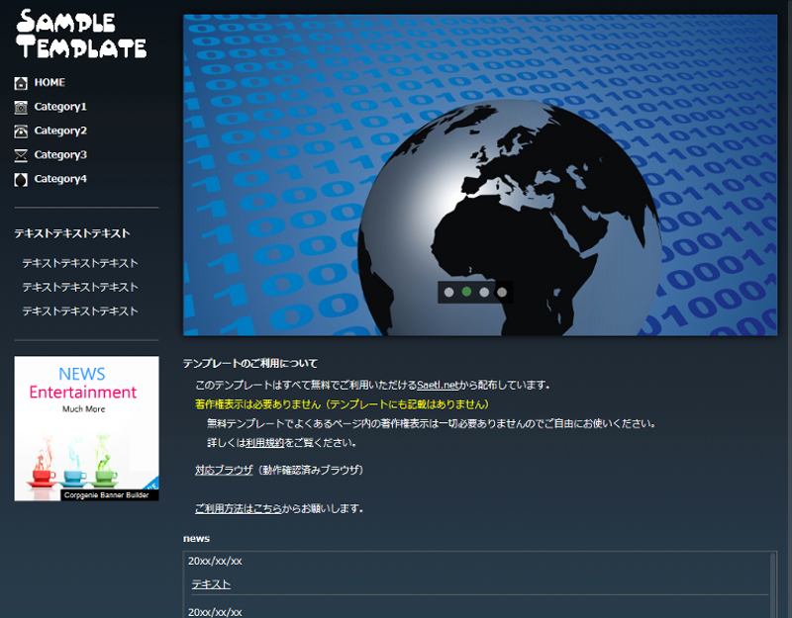Click the envelope icon for Category3
The width and height of the screenshot is (792, 618).
point(21,154)
